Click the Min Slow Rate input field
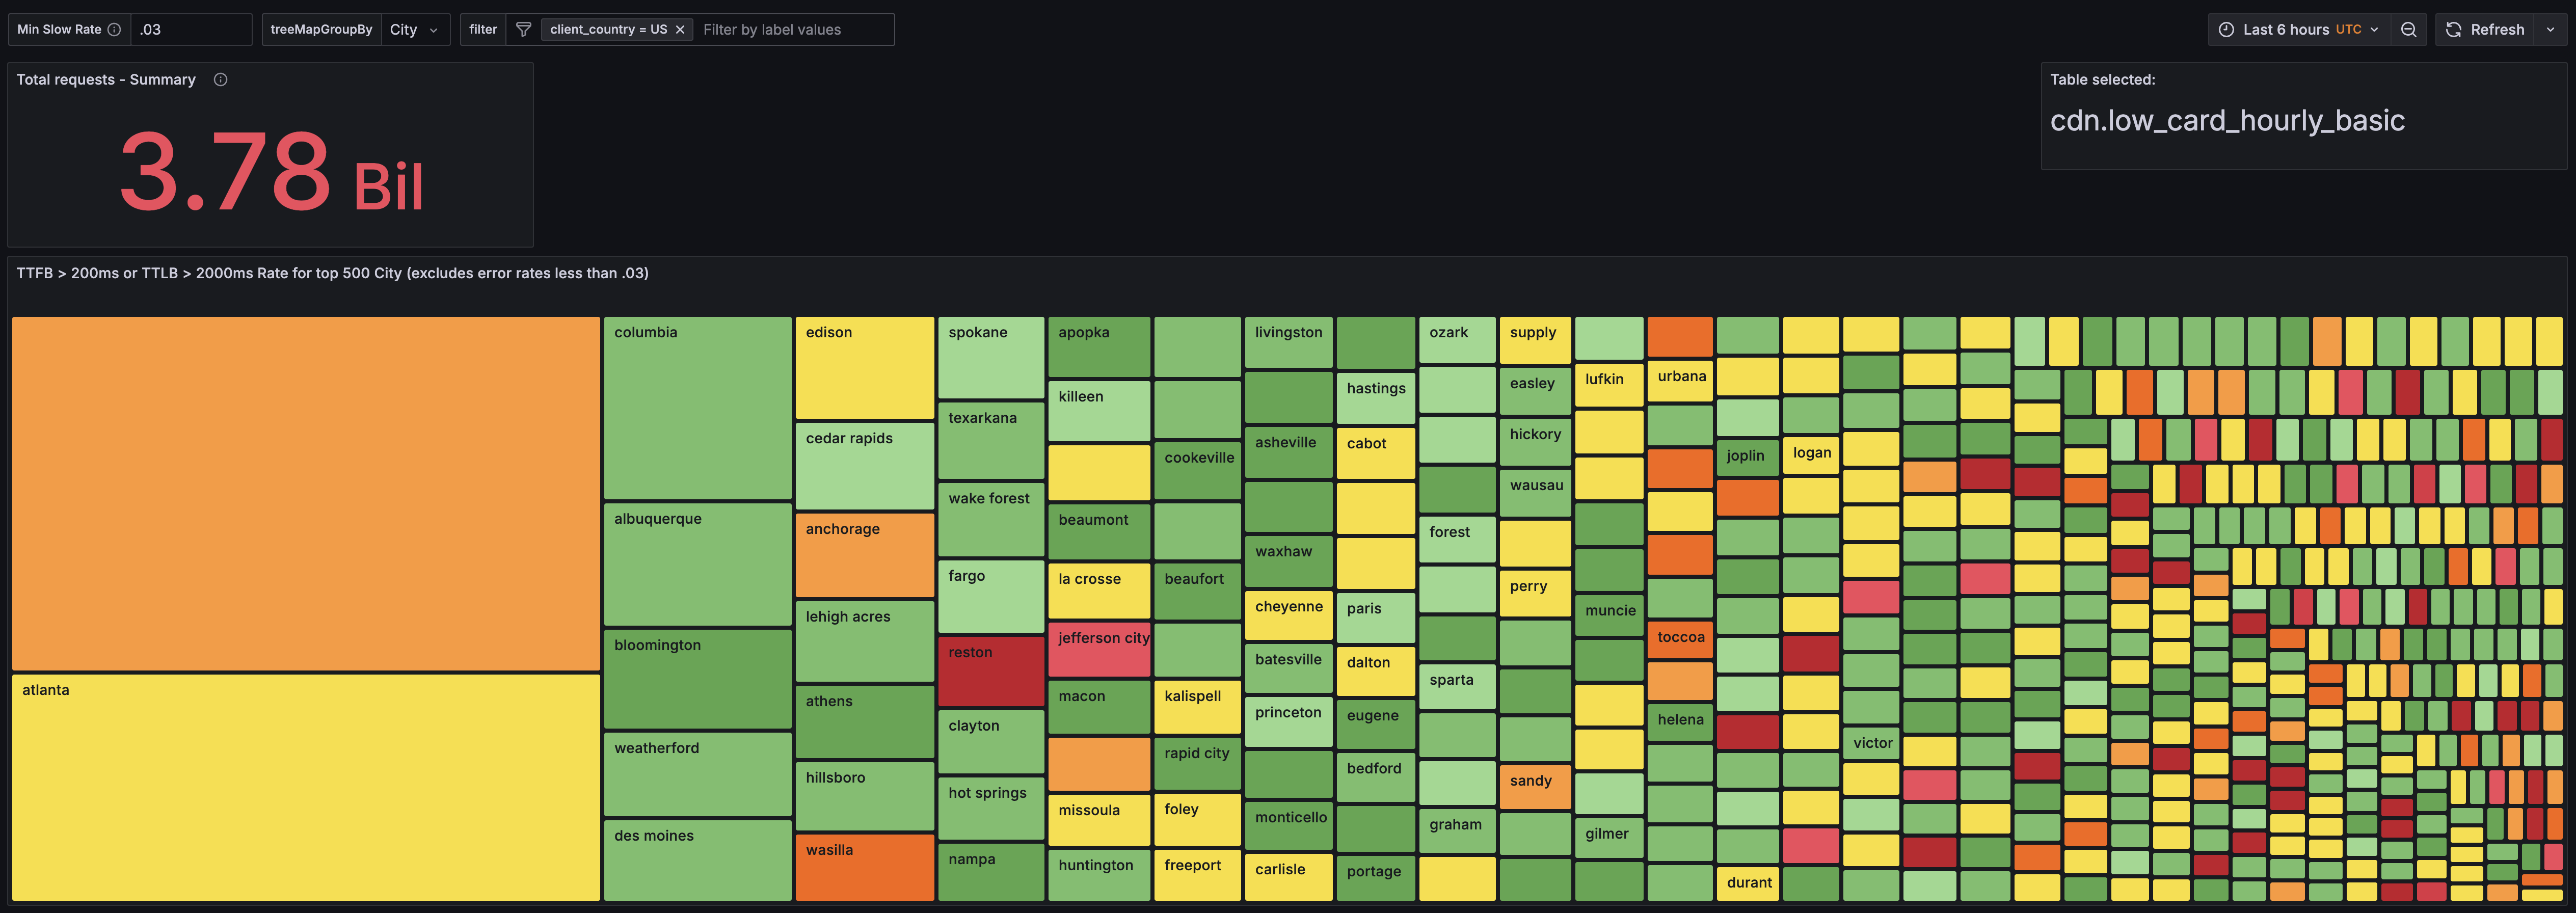Viewport: 2576px width, 913px height. tap(191, 30)
